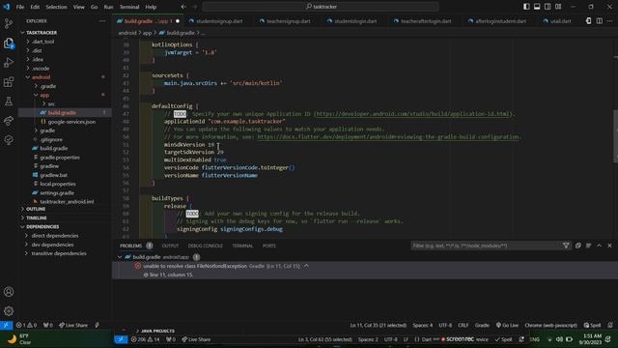This screenshot has width=618, height=348.
Task: Open Explorer panel More Actions ellipsis
Action: pyautogui.click(x=102, y=21)
